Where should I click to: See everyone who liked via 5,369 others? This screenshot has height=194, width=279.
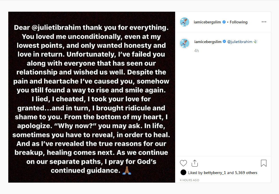click(245, 173)
